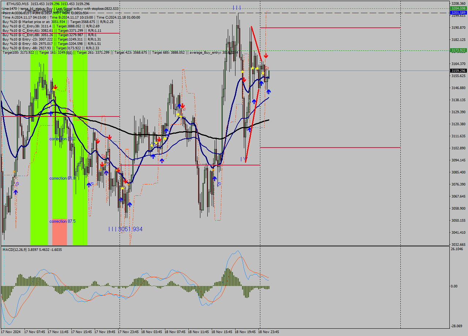The image size is (468, 336).
Task: Click the green 3173.922 price tag
Action: click(458, 50)
